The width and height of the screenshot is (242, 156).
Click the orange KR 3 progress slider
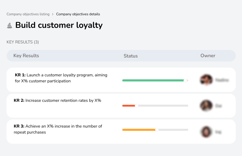pyautogui.click(x=155, y=130)
